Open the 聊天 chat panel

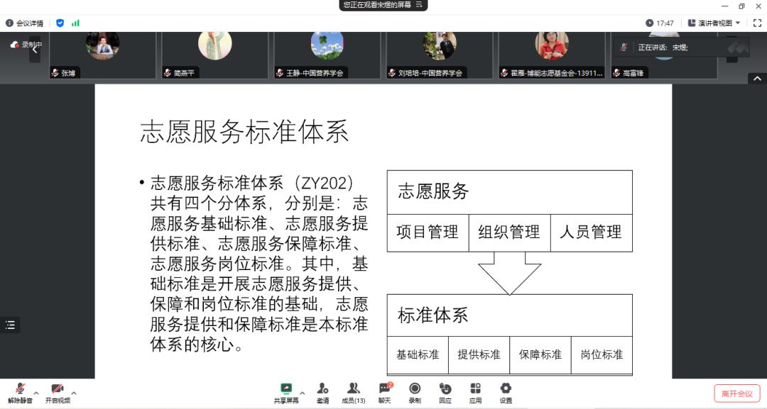[384, 391]
